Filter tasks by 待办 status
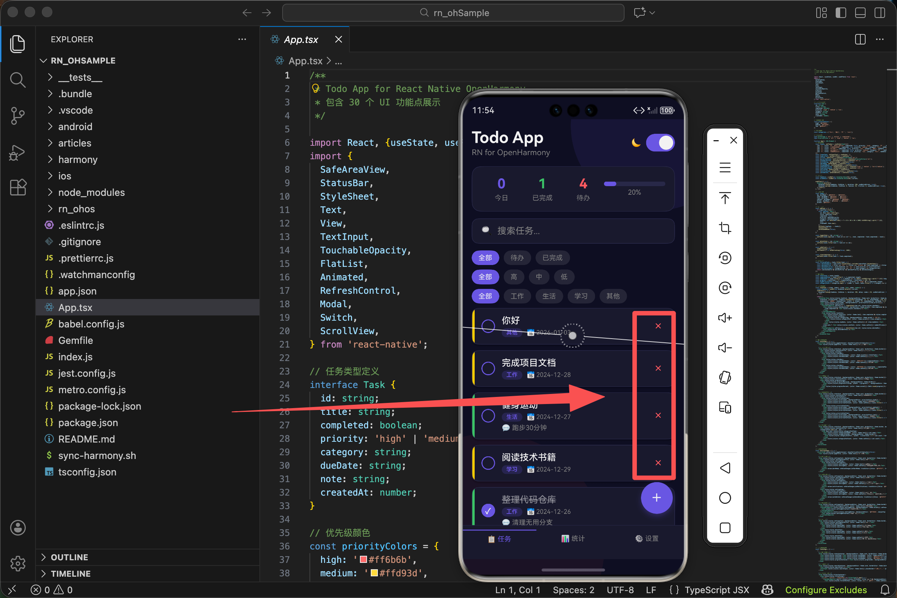 517,258
